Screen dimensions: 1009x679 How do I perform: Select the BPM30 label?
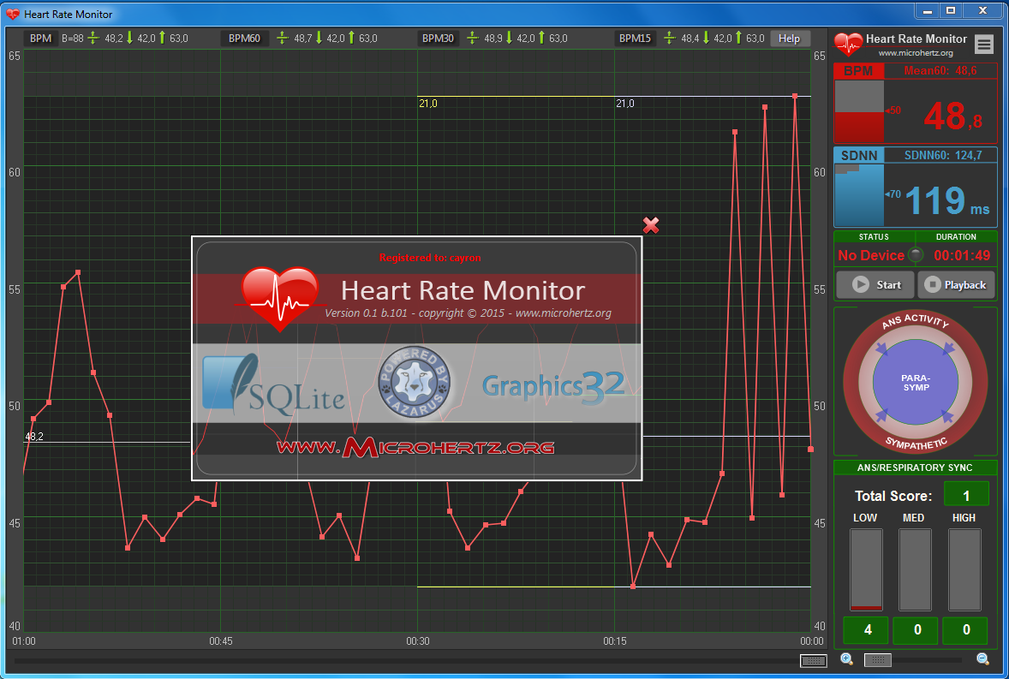tap(439, 39)
